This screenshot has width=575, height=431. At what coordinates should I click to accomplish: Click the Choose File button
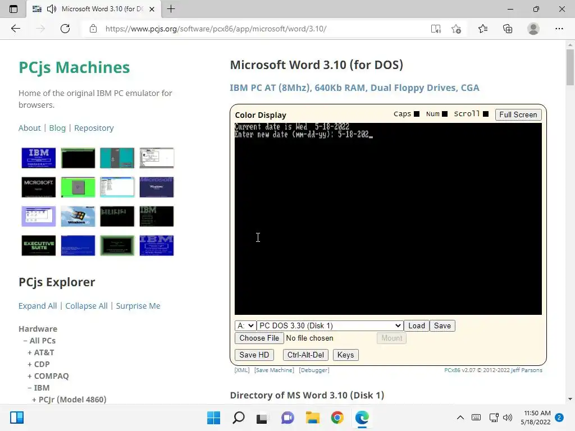click(x=259, y=338)
